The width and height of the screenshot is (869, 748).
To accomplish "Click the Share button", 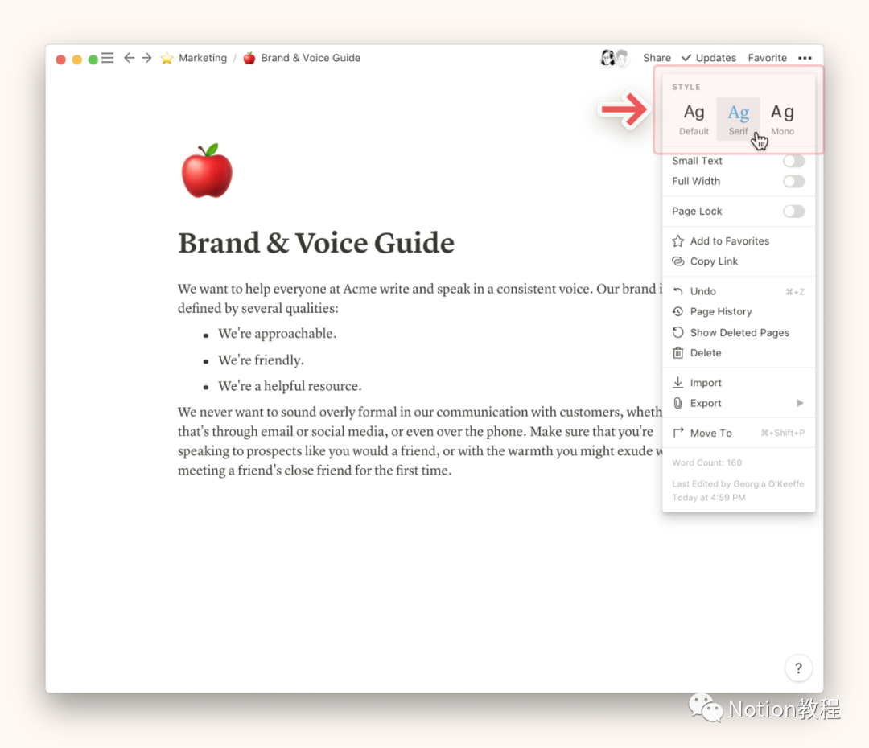I will [657, 58].
